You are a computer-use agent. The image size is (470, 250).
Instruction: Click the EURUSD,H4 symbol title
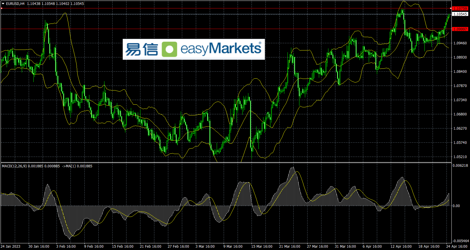(x=15, y=4)
